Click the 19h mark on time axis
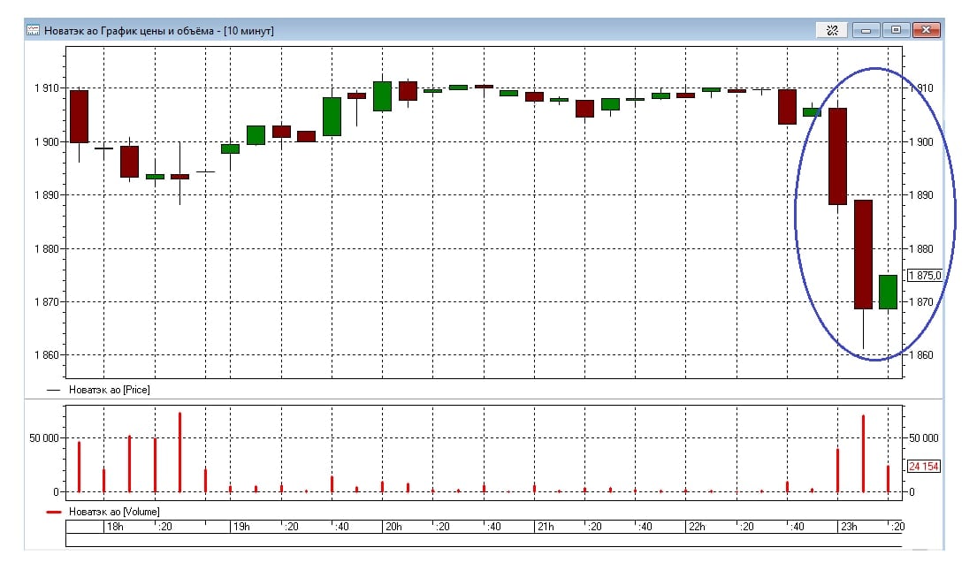The image size is (977, 578). pyautogui.click(x=241, y=527)
